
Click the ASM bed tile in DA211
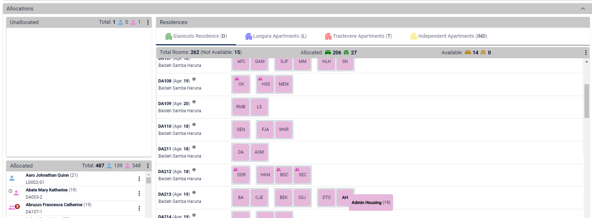259,152
